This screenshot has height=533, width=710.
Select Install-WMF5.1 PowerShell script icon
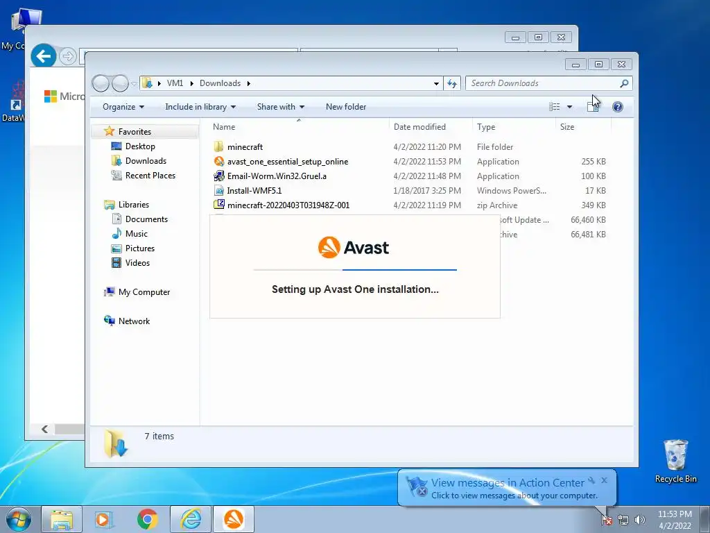(x=218, y=190)
